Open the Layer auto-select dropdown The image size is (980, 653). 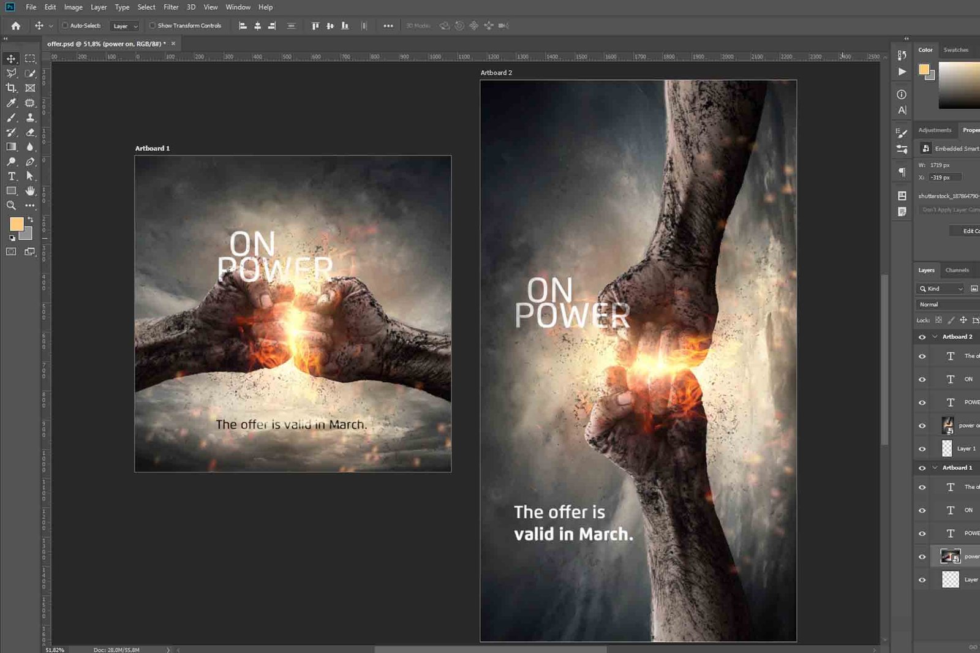[x=125, y=26]
